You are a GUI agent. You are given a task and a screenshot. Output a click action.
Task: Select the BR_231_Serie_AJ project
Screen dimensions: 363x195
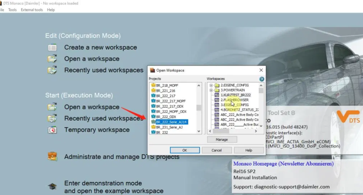coord(169,127)
